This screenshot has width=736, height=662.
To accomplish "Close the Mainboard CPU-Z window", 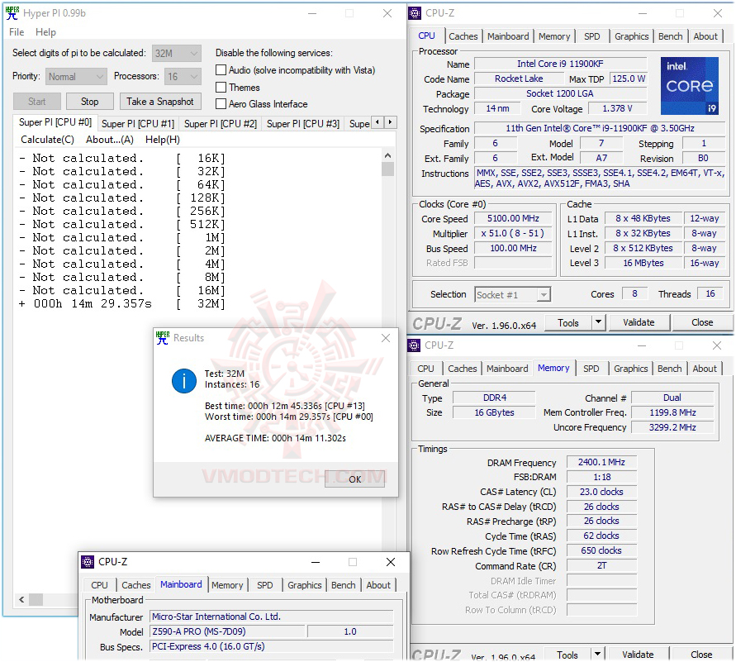I will [x=391, y=562].
